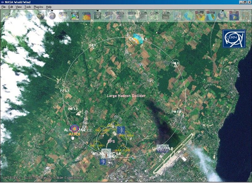
Task: Click the crosshair toolbar icon
Action: point(18,16)
